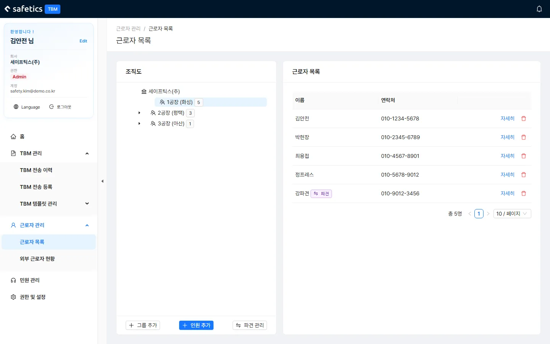Delete worker 최용접 with trash icon
Viewport: 550px width, 344px height.
point(524,156)
